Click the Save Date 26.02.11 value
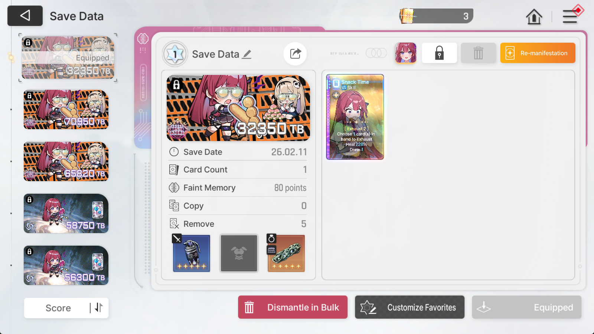 289,152
